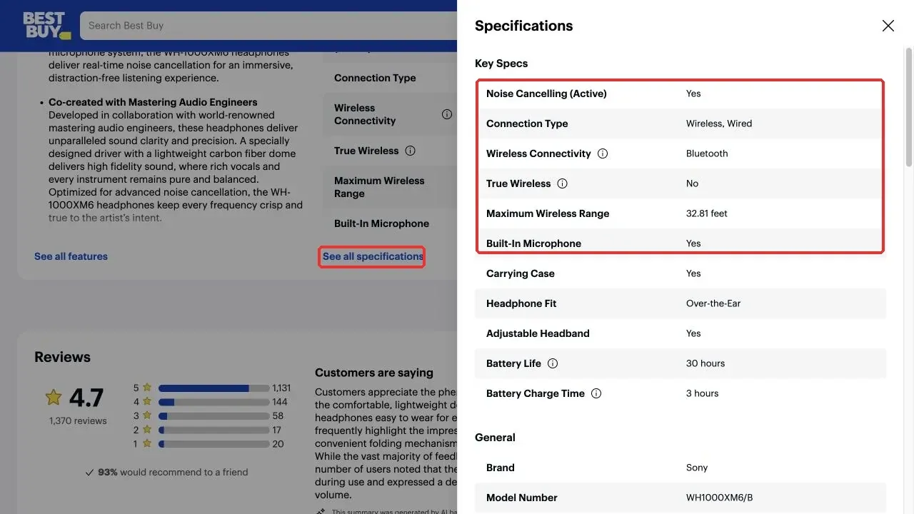Click the 4.7 rating score

click(x=86, y=397)
